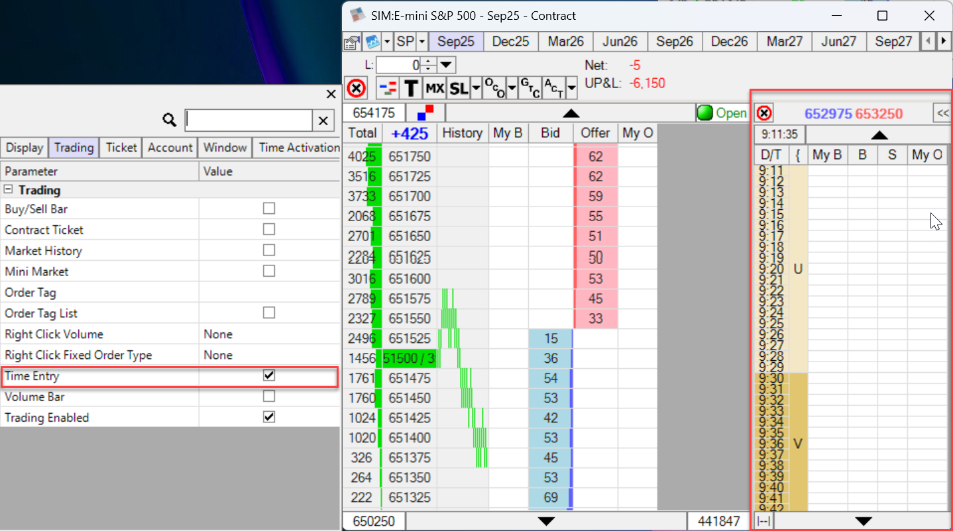
Task: Select the Dec25 contract tab
Action: tap(510, 42)
